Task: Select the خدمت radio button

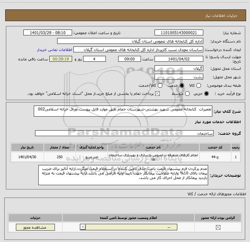Action: coord(182,85)
